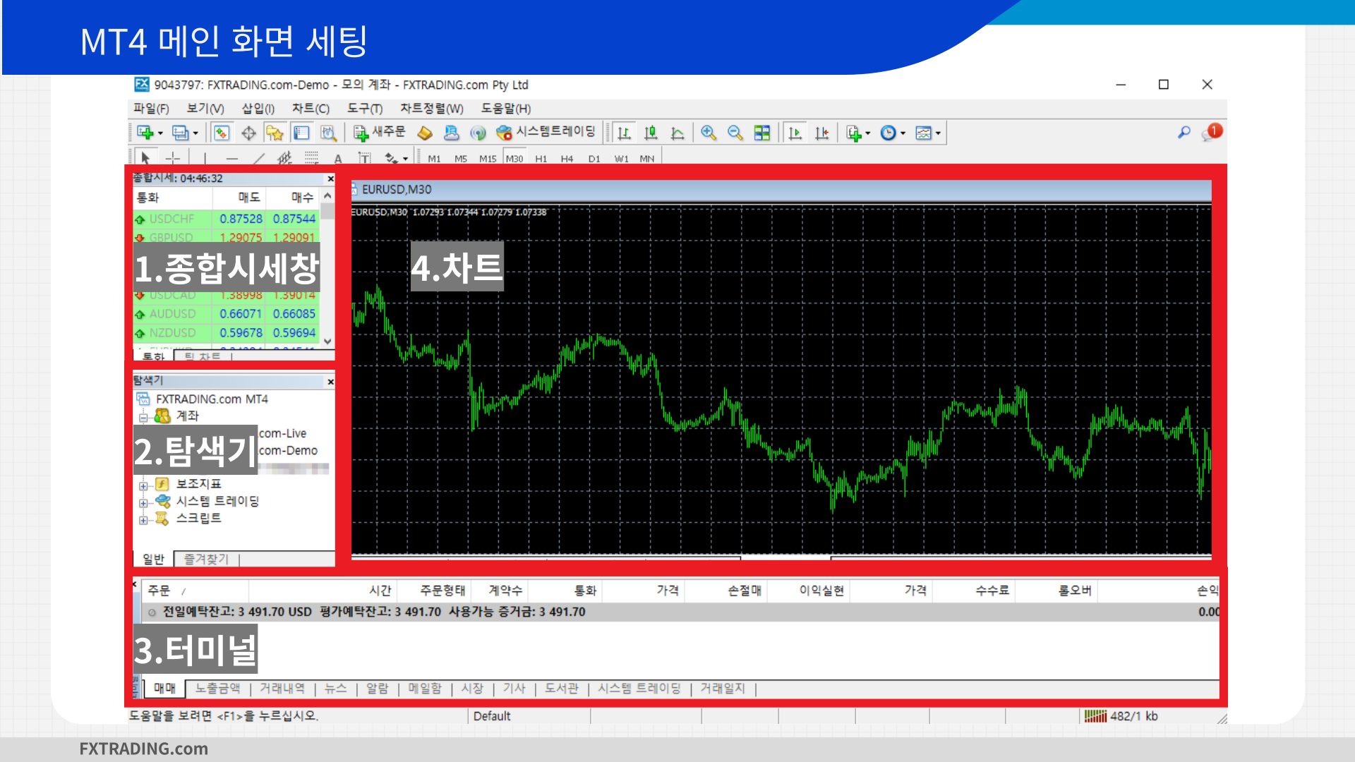Select the cursor arrow tool
The height and width of the screenshot is (762, 1355).
145,158
